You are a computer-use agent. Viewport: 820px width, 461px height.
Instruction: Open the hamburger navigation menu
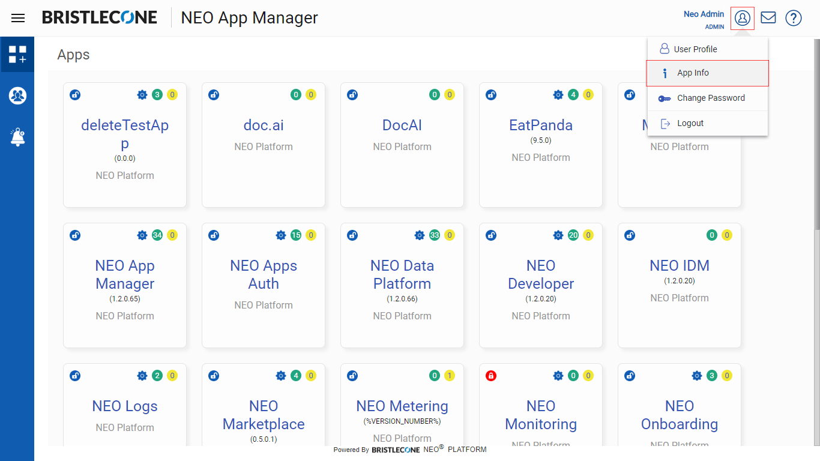pyautogui.click(x=18, y=18)
